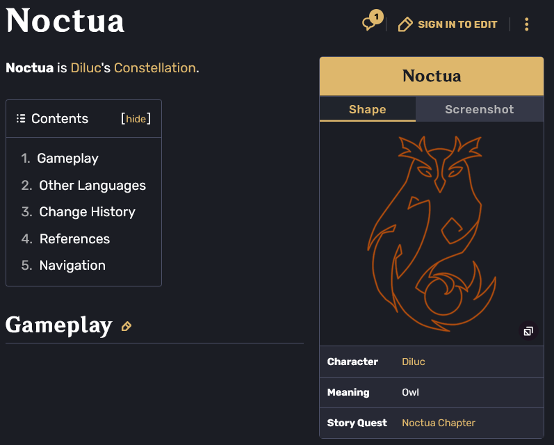Click the pencil edit icon beside Sign In
Screen dimensions: 554x445
(x=405, y=25)
